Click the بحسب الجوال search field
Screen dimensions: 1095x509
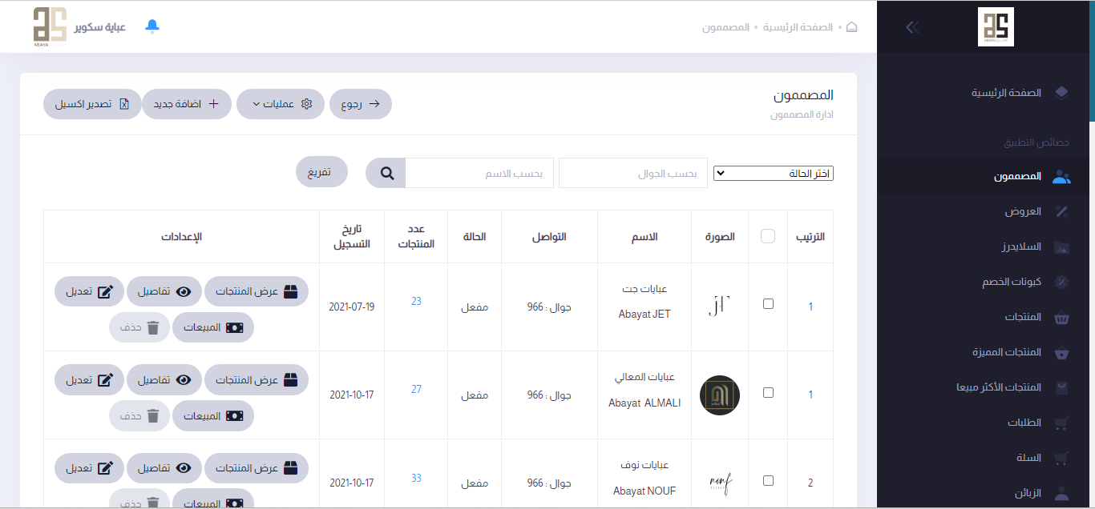tap(633, 173)
